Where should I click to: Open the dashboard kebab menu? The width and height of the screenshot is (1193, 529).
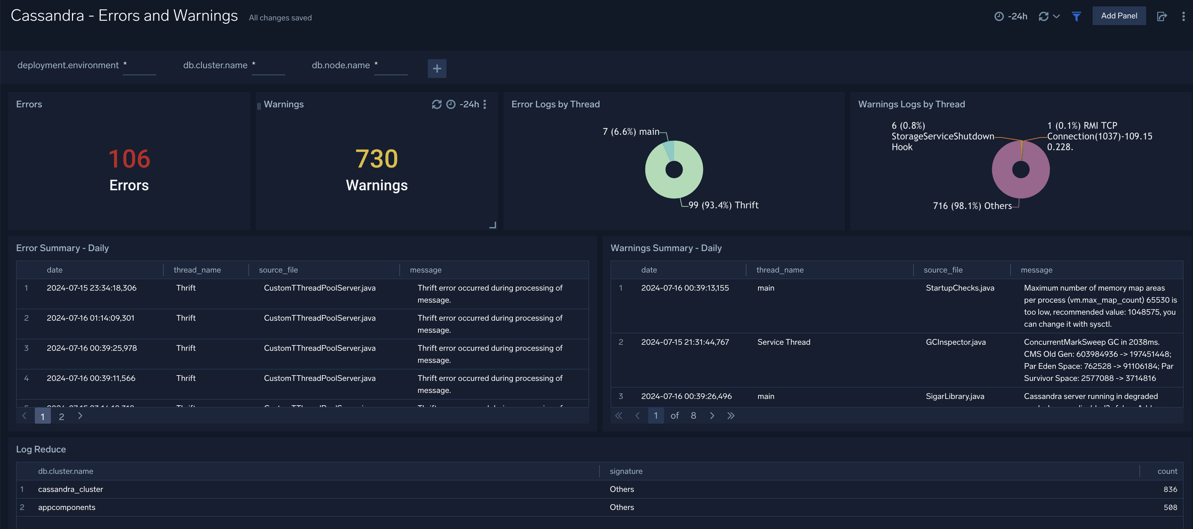tap(1183, 16)
